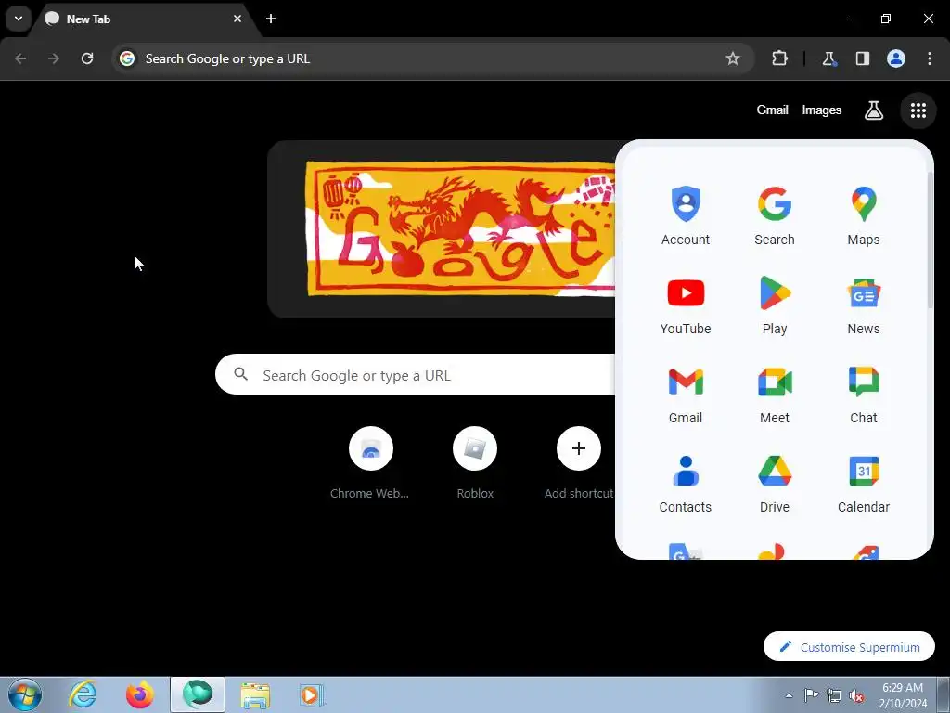Image resolution: width=950 pixels, height=713 pixels.
Task: Reload the current page
Action: tap(87, 58)
